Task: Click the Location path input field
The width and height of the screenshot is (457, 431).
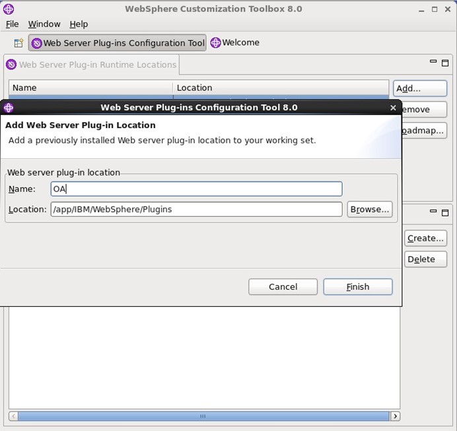Action: pyautogui.click(x=196, y=209)
